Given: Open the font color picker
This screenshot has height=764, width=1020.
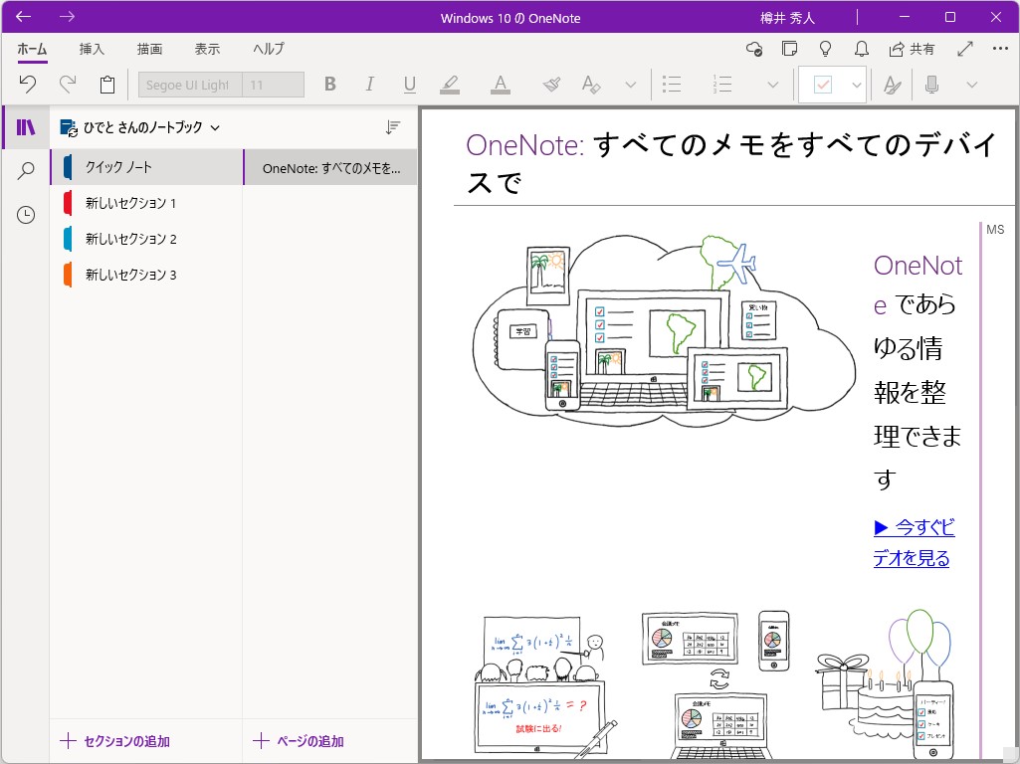Looking at the screenshot, I should click(x=500, y=84).
